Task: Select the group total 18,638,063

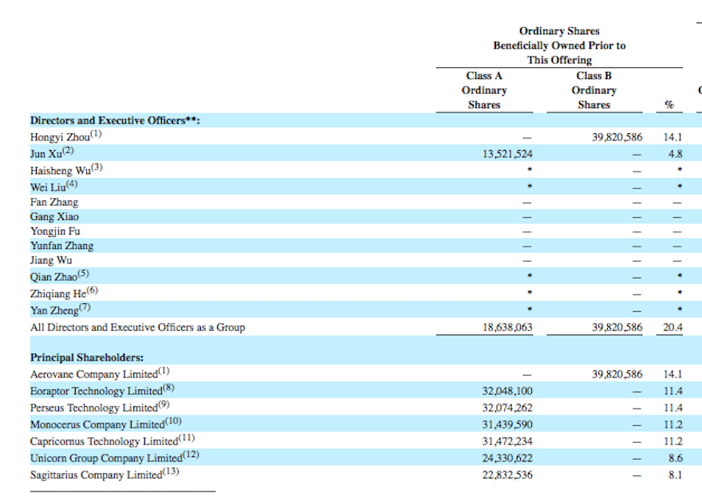Action: point(507,327)
